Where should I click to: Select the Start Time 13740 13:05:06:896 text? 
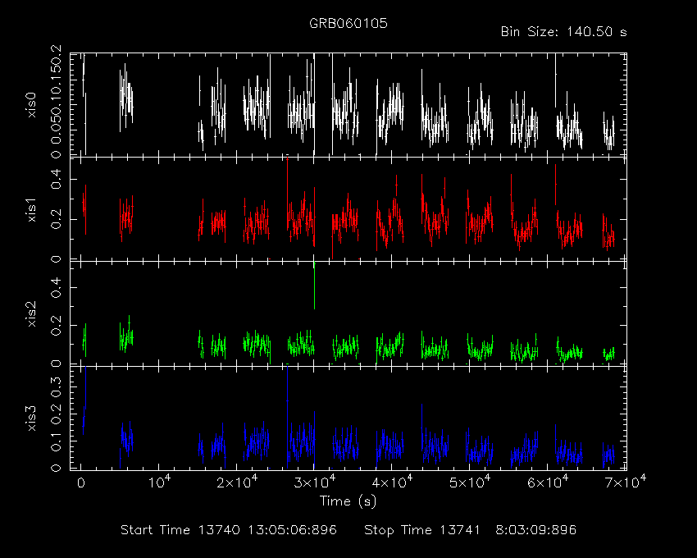(229, 530)
